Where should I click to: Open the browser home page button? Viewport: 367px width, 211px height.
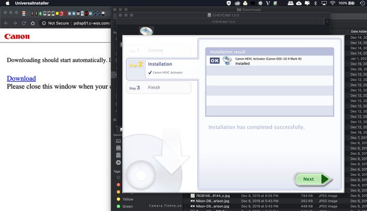tap(33, 23)
